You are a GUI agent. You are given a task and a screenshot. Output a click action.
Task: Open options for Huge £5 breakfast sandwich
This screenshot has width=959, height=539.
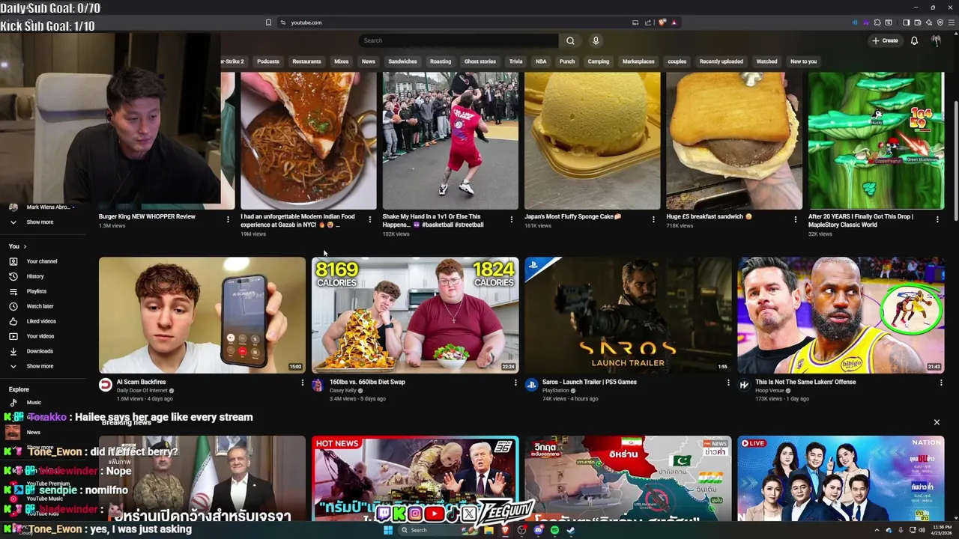click(796, 219)
